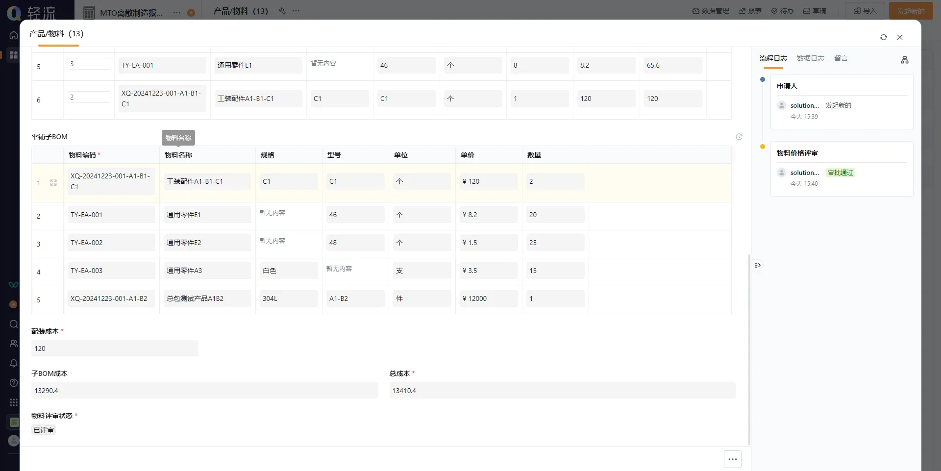Click the history icon beside 平铺子BOM table

coord(739,137)
